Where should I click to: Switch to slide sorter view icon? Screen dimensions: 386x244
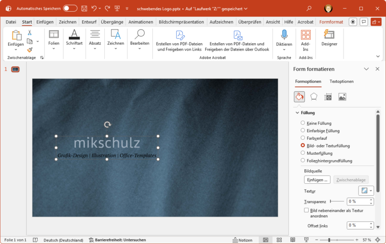click(x=279, y=240)
